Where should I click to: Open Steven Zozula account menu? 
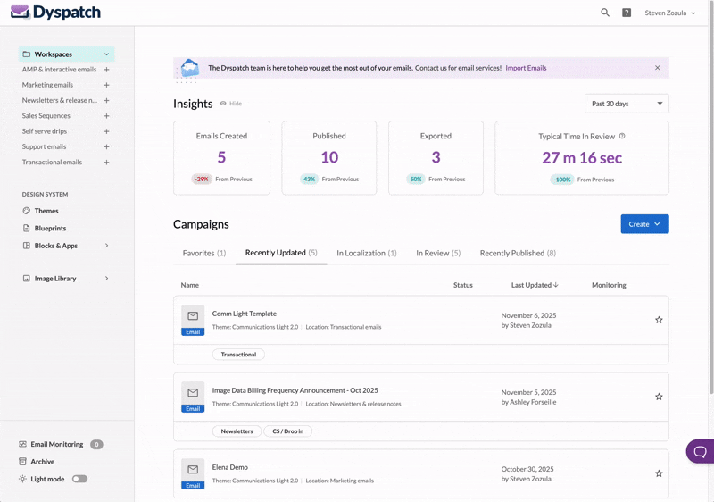[x=670, y=13]
